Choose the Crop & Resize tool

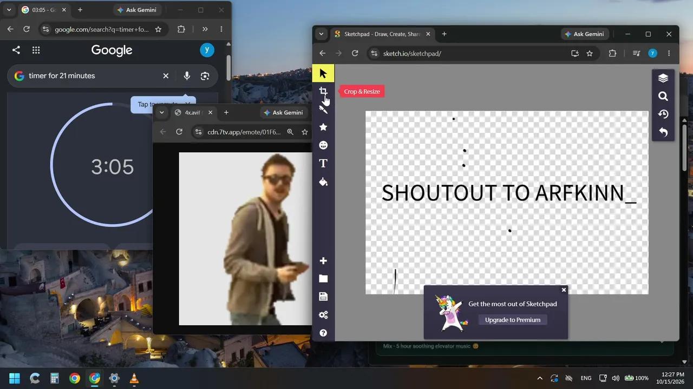pos(323,91)
